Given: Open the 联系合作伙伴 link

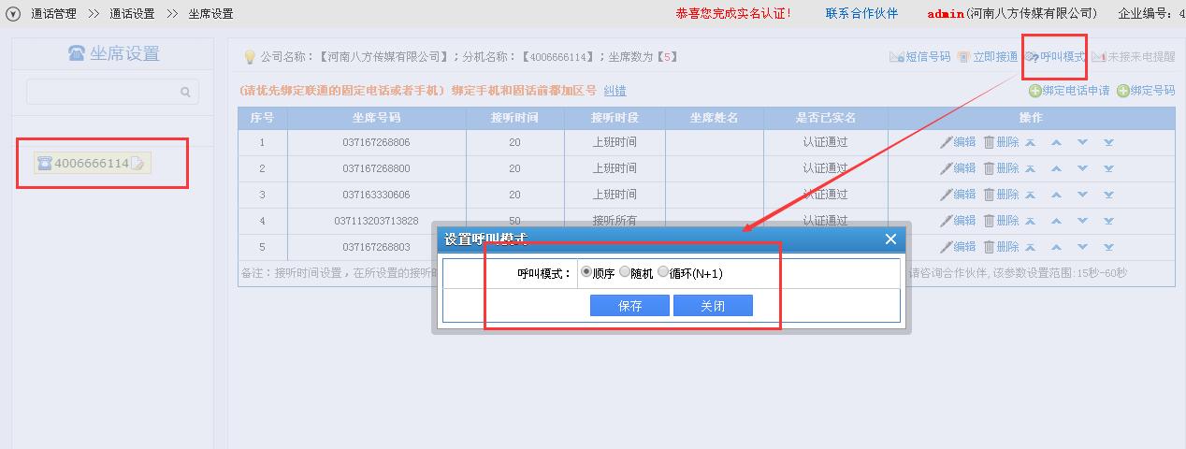Looking at the screenshot, I should (x=861, y=13).
